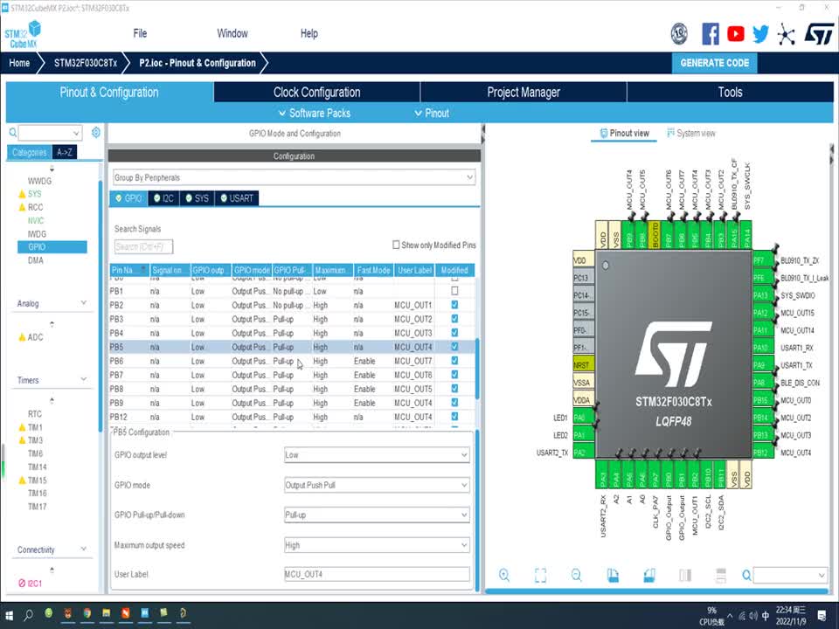Screen dimensions: 839x629
Task: Toggle Modified checkbox for PB3 row
Action: tap(454, 319)
